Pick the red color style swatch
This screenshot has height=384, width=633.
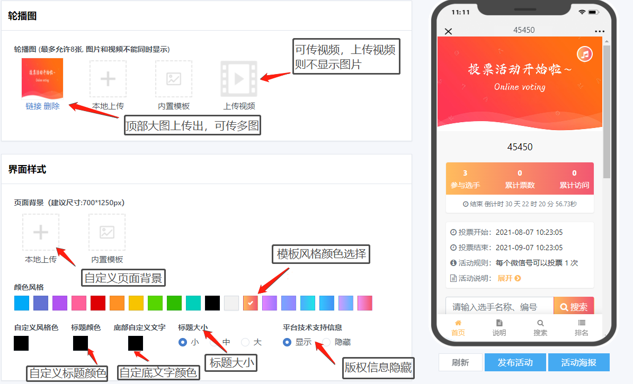(x=97, y=303)
